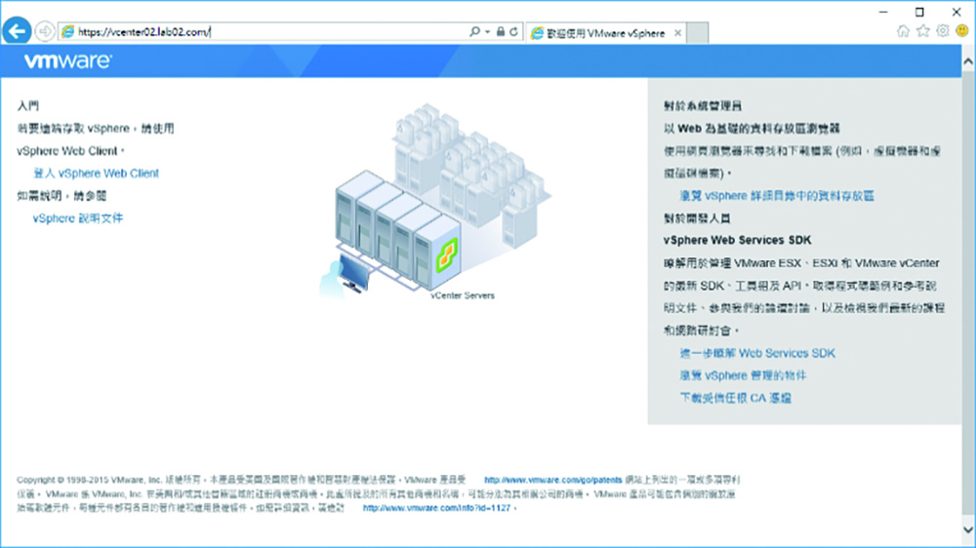Screen dimensions: 976x548
Task: Refresh the page with the reload icon
Action: 513,31
